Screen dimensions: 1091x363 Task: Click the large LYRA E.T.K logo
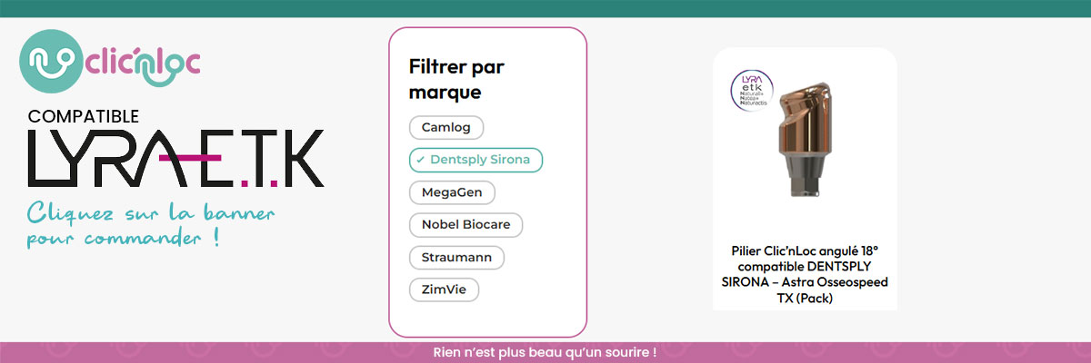tap(175, 158)
